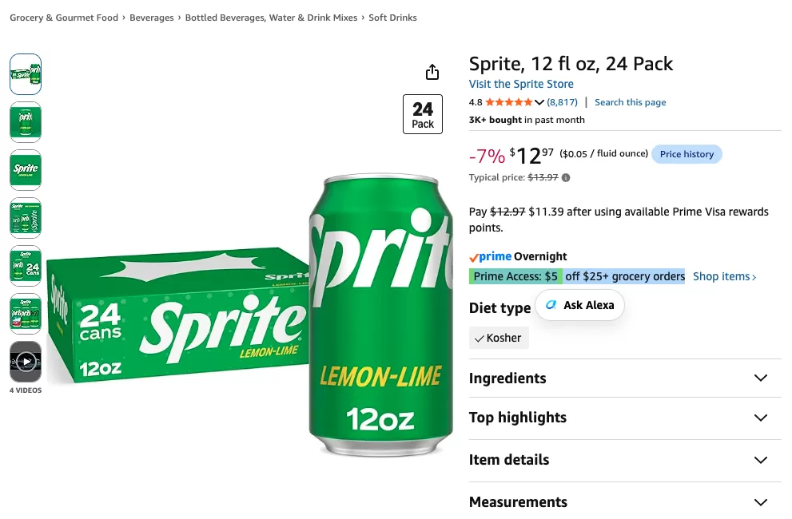Click the share icon above product image
The height and width of the screenshot is (519, 792).
pos(432,72)
